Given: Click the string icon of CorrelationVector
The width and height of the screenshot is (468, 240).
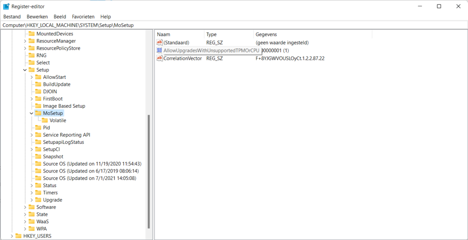Looking at the screenshot, I should (x=160, y=58).
